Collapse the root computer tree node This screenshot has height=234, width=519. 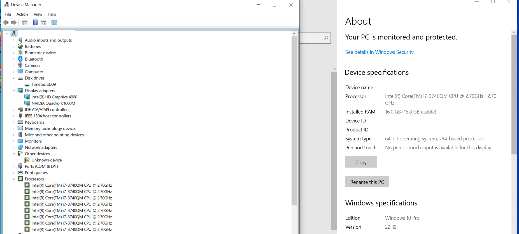(7, 34)
